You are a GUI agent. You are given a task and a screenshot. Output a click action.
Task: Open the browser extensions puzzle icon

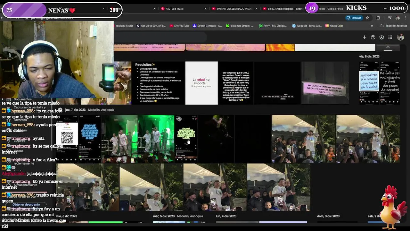(378, 18)
